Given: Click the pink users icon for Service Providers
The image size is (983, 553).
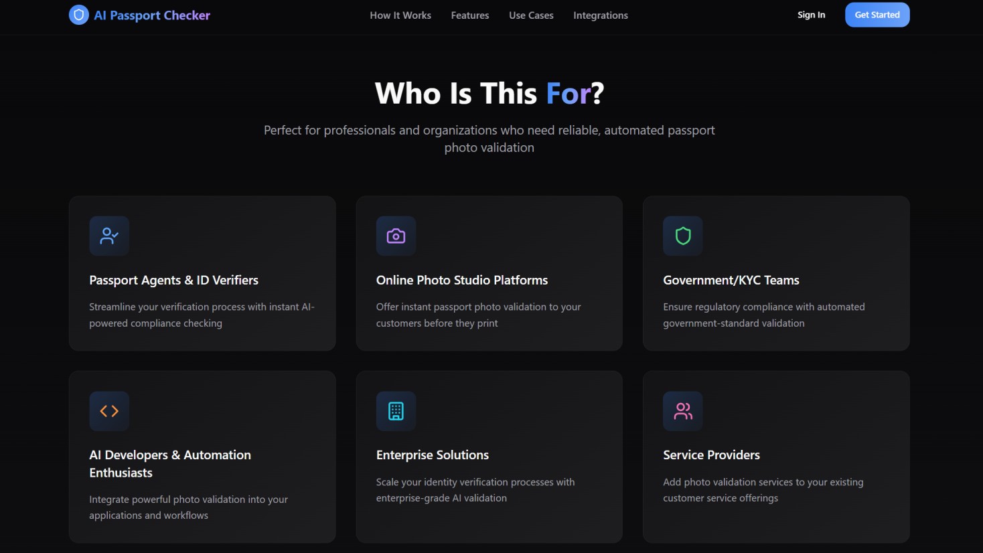Looking at the screenshot, I should click(x=683, y=411).
